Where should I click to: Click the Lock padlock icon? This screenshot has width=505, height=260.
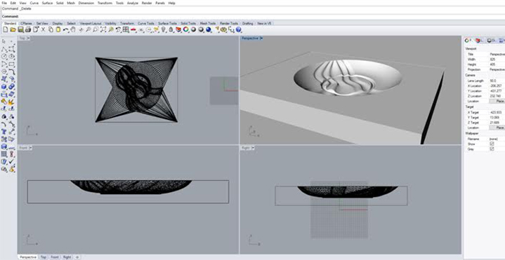coord(171,29)
